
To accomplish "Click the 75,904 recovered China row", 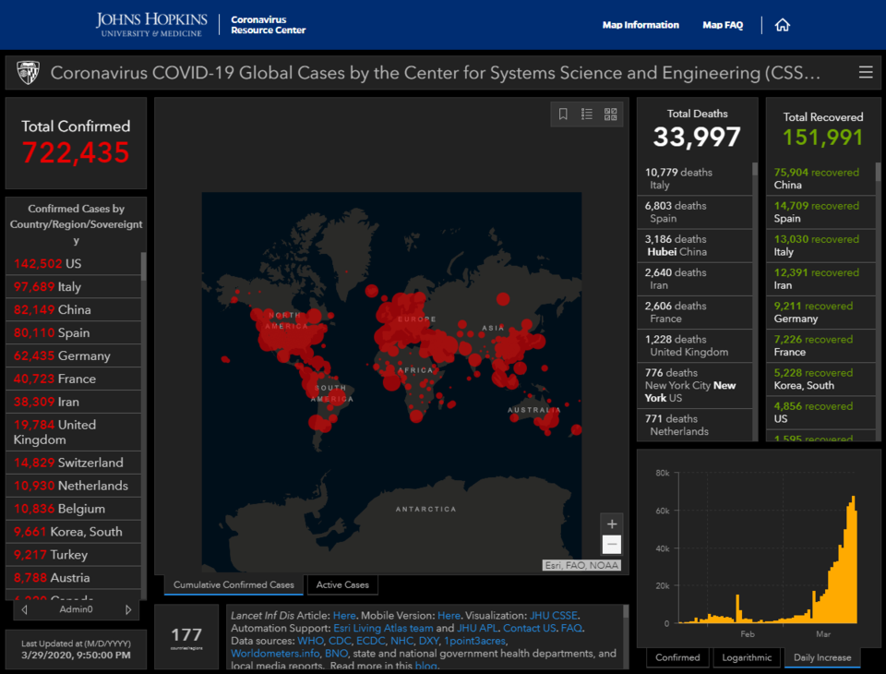I will coord(821,179).
